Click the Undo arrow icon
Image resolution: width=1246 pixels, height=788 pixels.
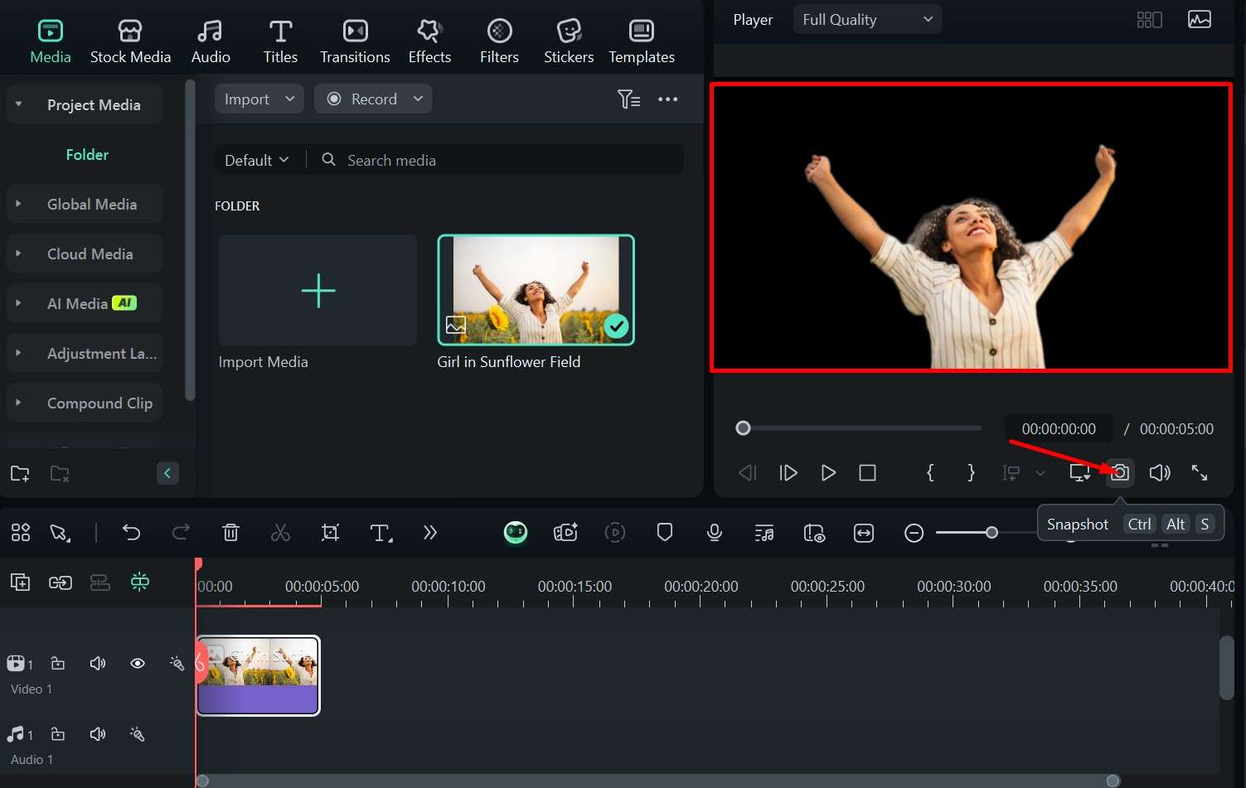point(131,533)
